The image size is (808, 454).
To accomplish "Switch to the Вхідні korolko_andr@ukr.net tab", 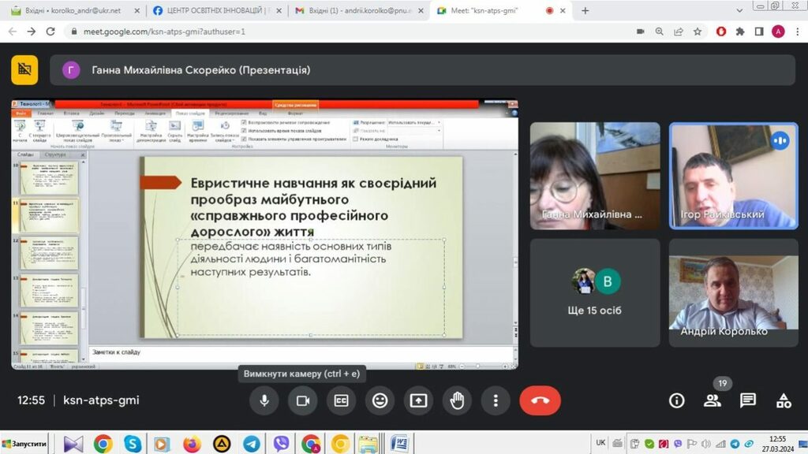I will (71, 11).
